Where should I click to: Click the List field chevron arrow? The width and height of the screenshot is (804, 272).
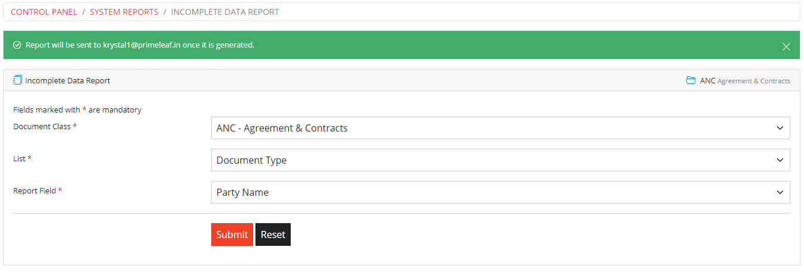coord(780,160)
